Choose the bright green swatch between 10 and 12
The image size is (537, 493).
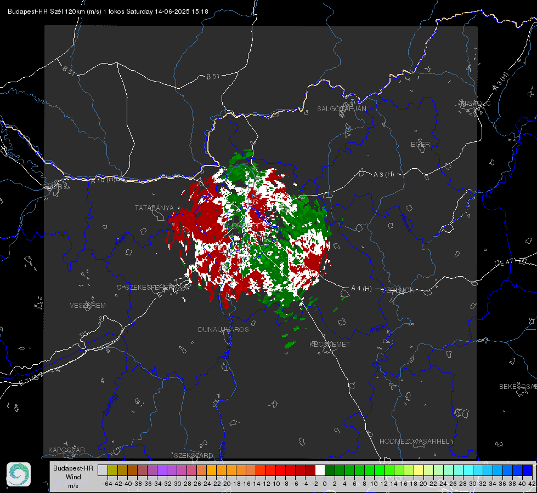pyautogui.click(x=379, y=470)
